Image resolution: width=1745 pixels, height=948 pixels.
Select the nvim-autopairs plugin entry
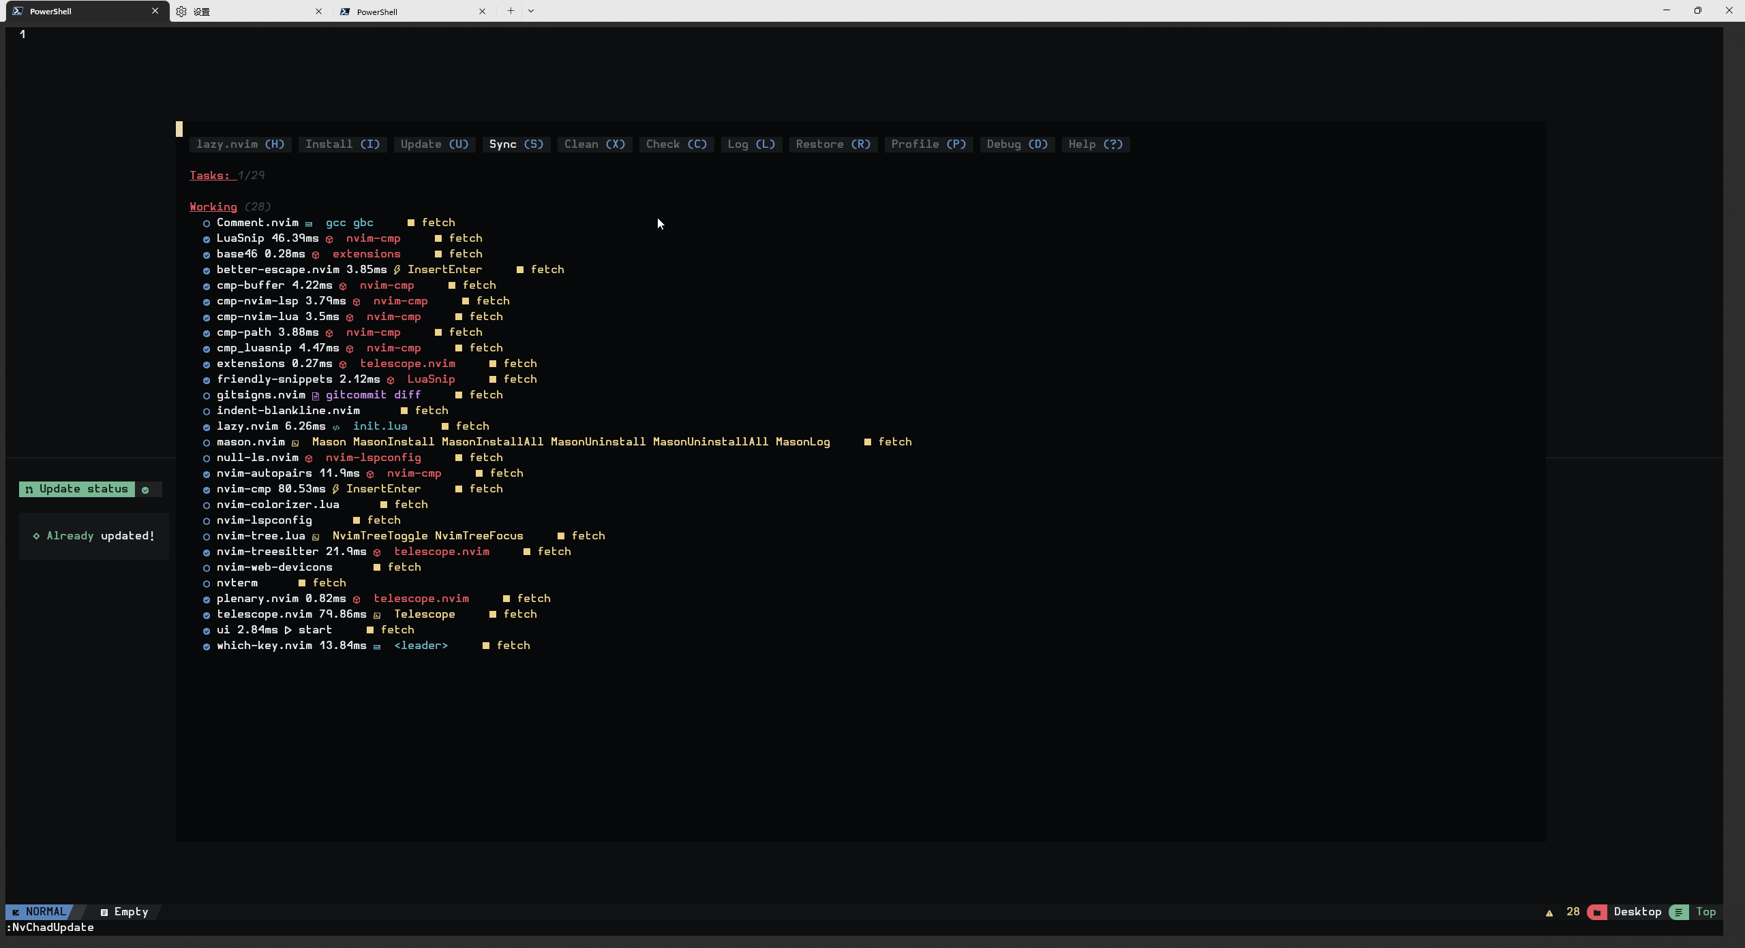pos(363,473)
